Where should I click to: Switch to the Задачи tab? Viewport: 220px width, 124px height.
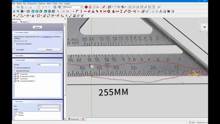coord(24,22)
